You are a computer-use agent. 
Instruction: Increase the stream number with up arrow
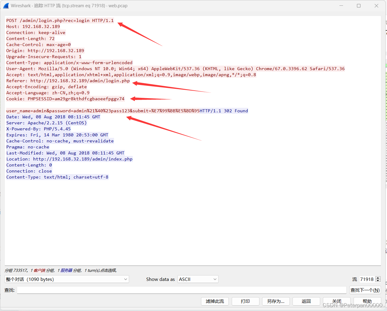coord(378,278)
